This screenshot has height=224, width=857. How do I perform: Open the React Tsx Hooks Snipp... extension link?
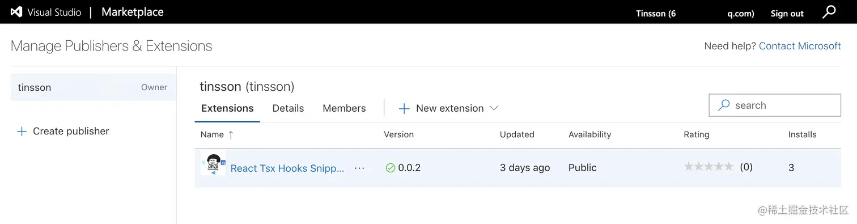pos(287,168)
